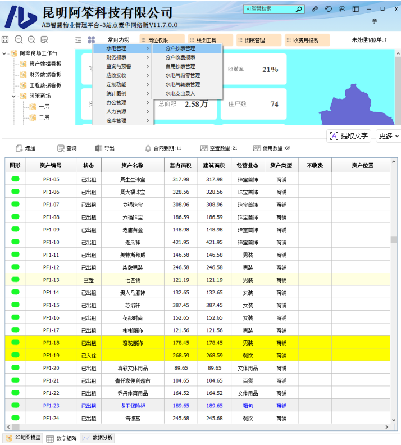This screenshot has width=401, height=445.
Task: Select 分户收费报表 from the submenu
Action: [180, 57]
